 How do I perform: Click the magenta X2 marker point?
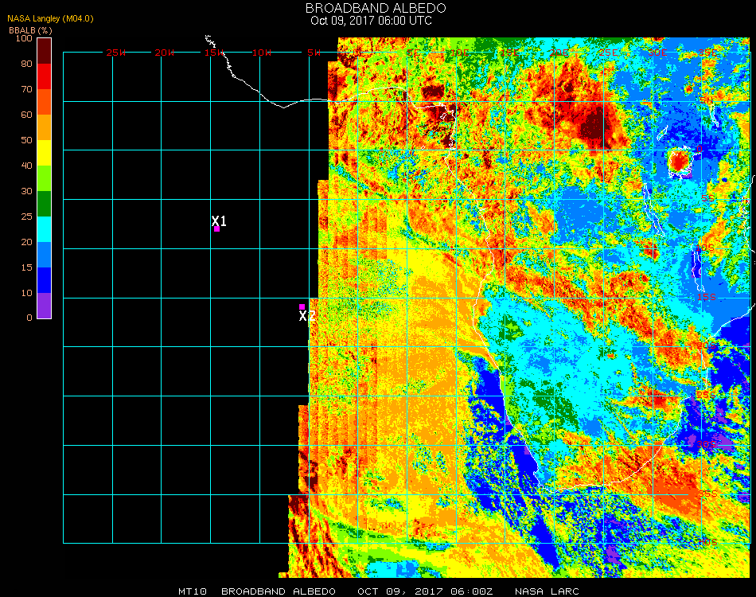[302, 306]
